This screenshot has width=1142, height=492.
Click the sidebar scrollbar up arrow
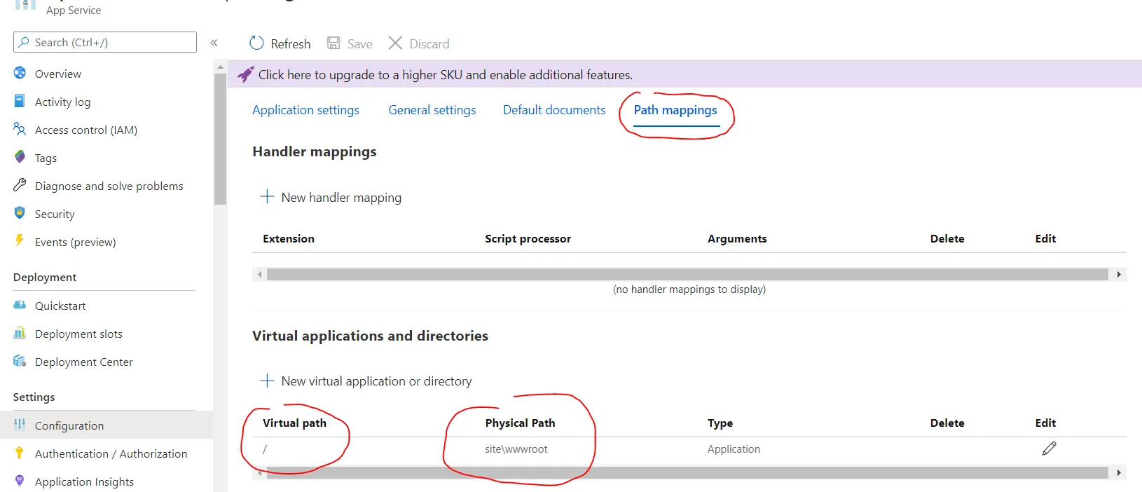pyautogui.click(x=220, y=67)
